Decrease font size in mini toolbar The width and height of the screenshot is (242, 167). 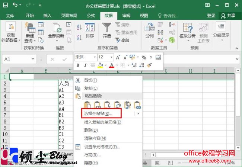click(125, 58)
